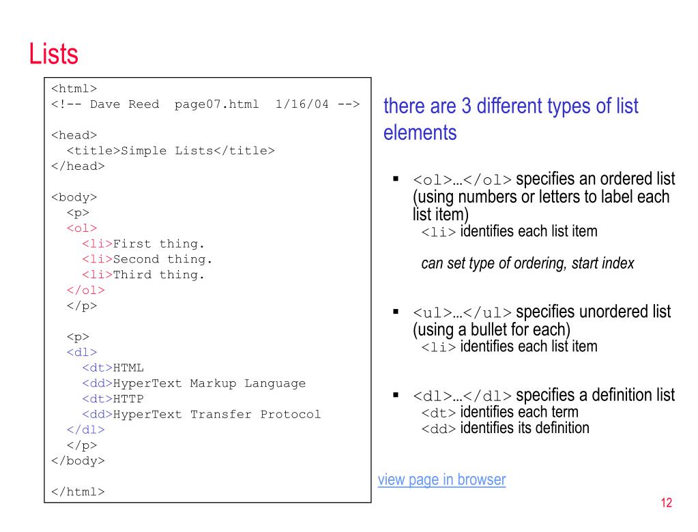Click the '<dt>HTML' code line
The image size is (698, 532).
click(x=113, y=368)
